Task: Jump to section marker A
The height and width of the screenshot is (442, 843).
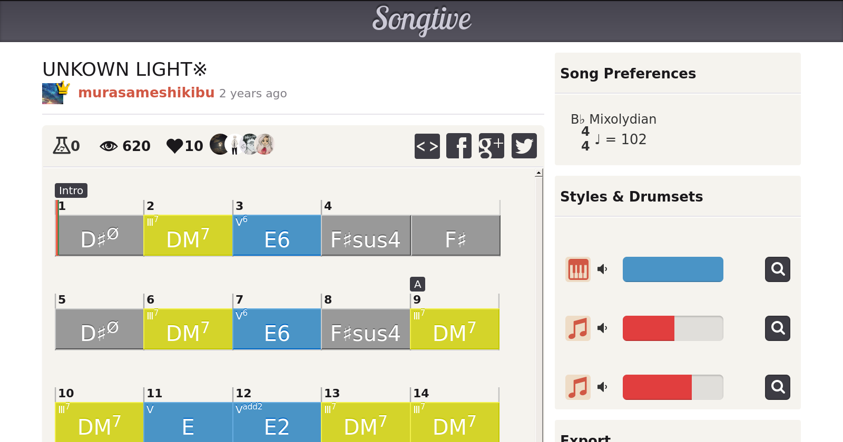Action: (x=417, y=284)
